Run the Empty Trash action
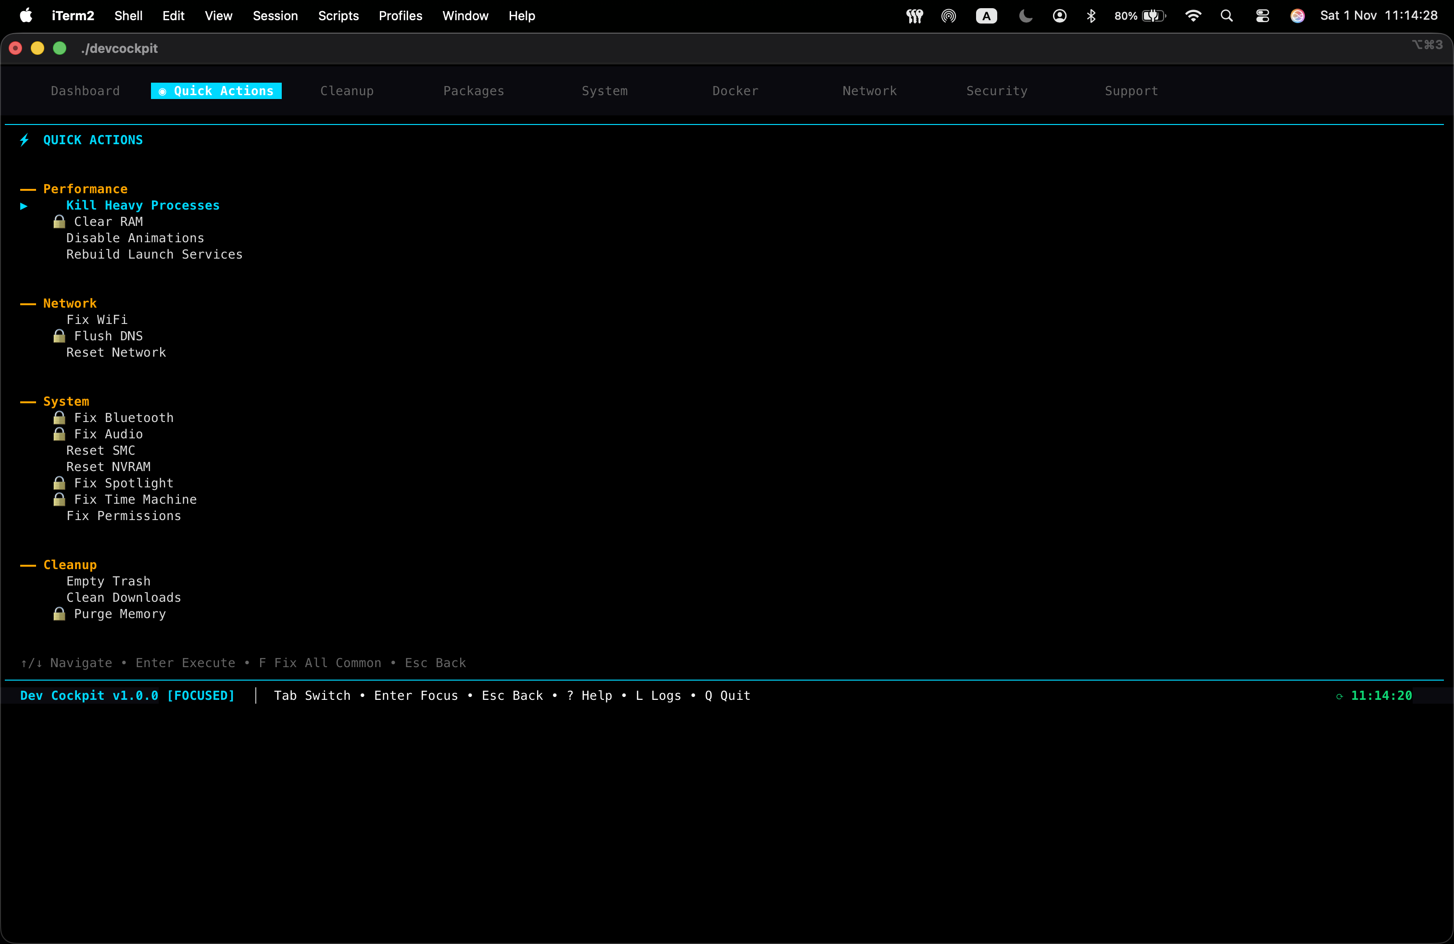Viewport: 1454px width, 944px height. [109, 581]
